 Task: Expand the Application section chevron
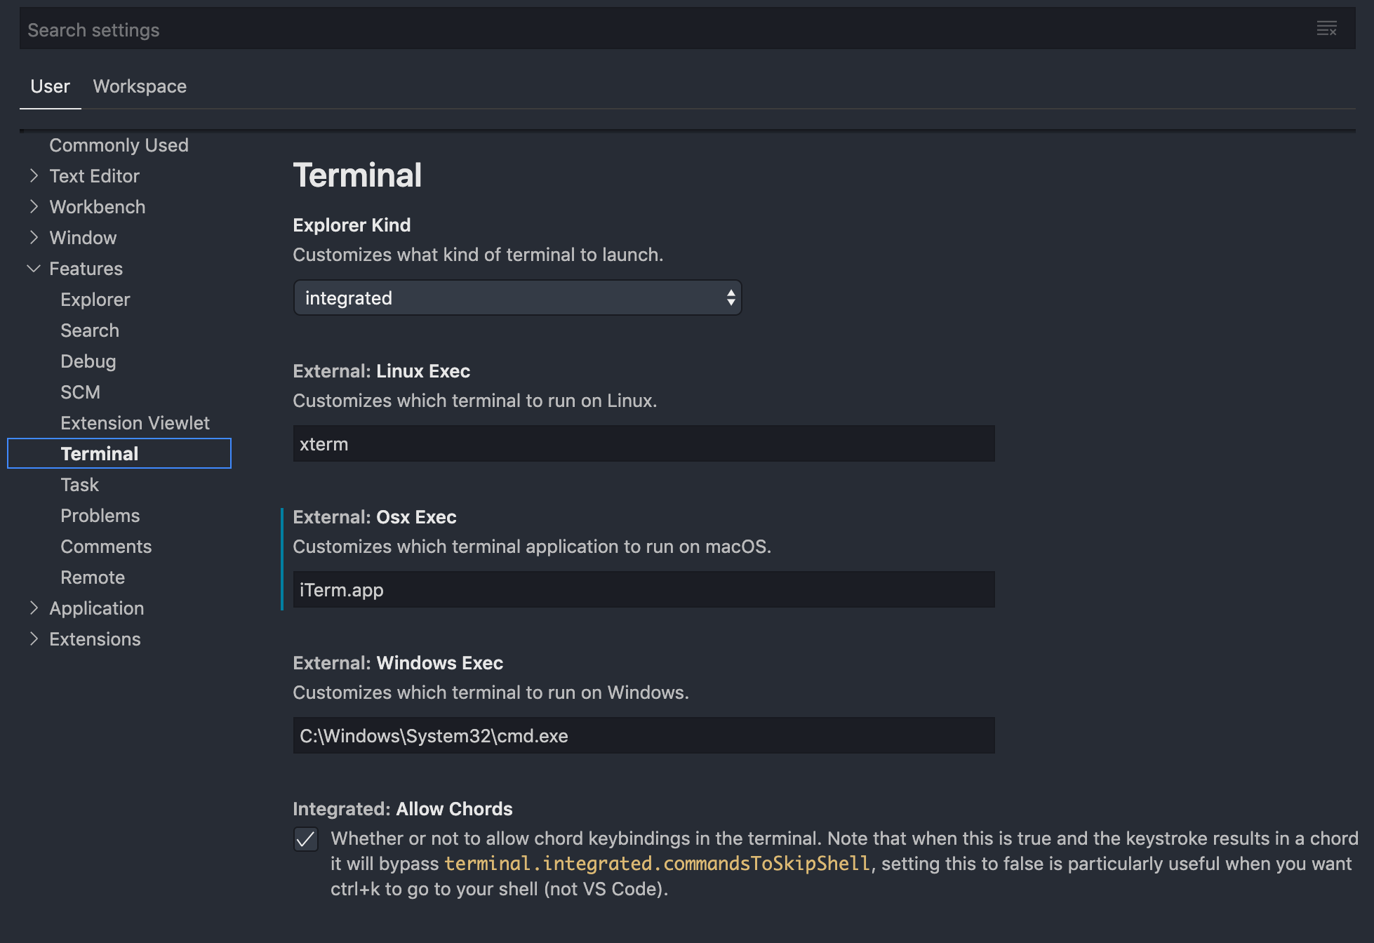(34, 608)
